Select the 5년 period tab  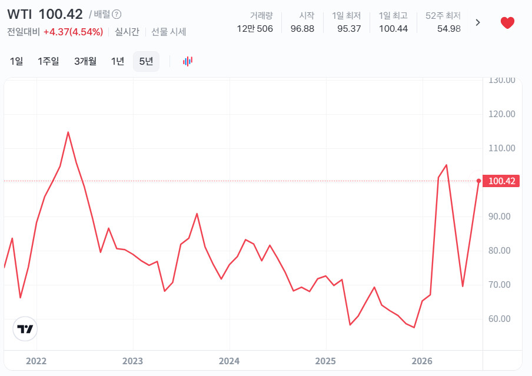146,61
